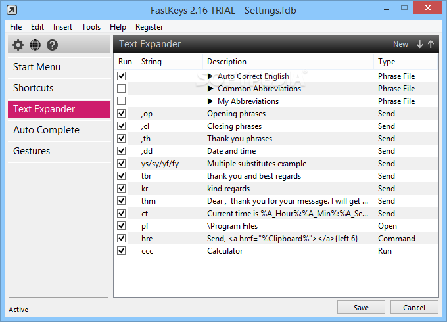Toggle Run checkbox for pf entry
This screenshot has width=447, height=322.
(122, 225)
